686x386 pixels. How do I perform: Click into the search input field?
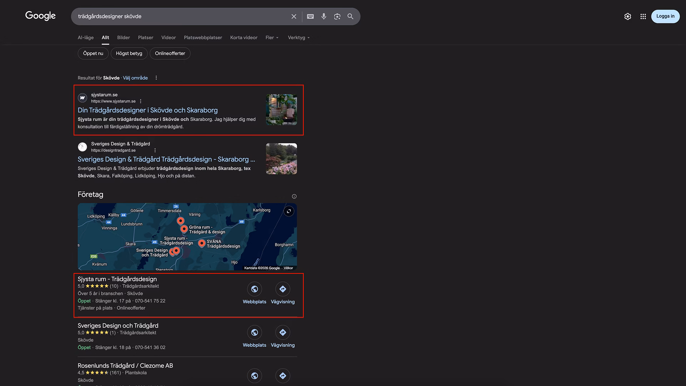pos(182,16)
